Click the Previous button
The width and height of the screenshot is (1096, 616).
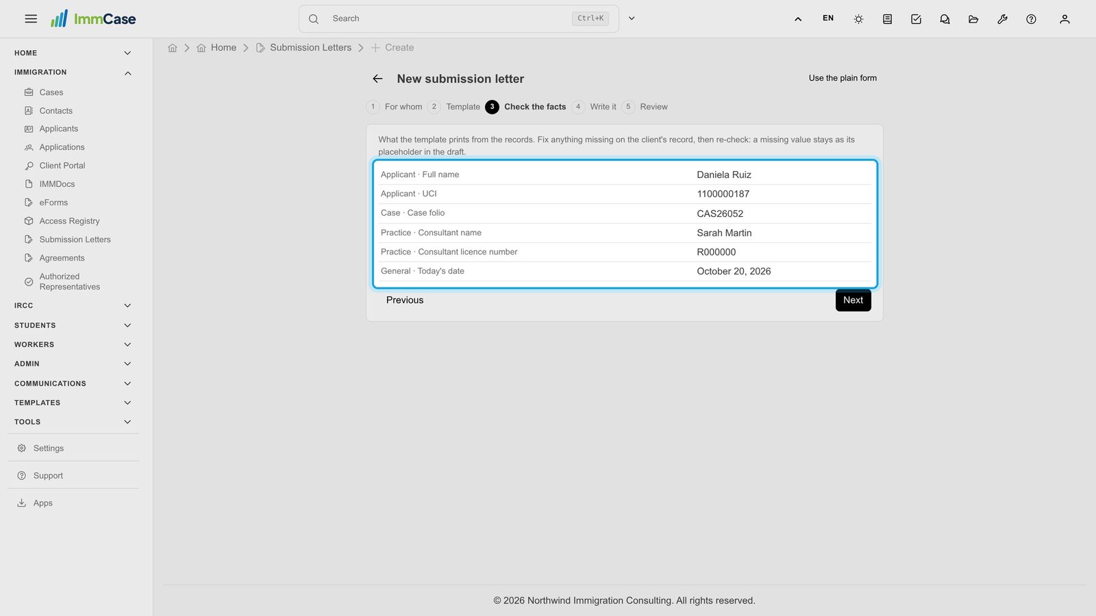[x=405, y=300]
